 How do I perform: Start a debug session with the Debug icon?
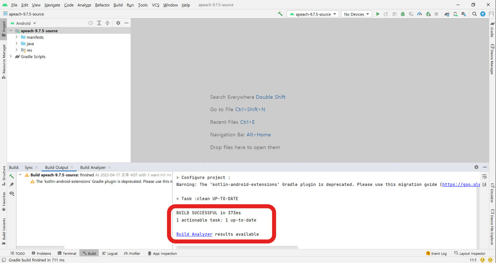pos(403,14)
